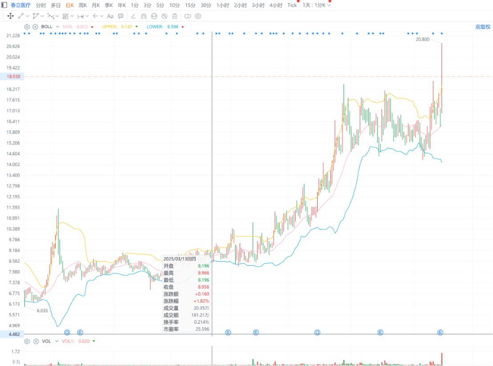This screenshot has width=493, height=366.
Task: Click the 18.930 current price label
Action: [13, 77]
